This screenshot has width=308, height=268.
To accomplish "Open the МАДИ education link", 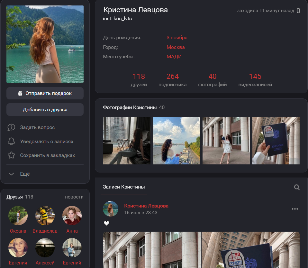I will point(174,57).
